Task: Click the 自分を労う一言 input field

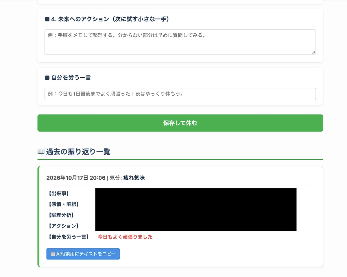Action: [x=180, y=94]
